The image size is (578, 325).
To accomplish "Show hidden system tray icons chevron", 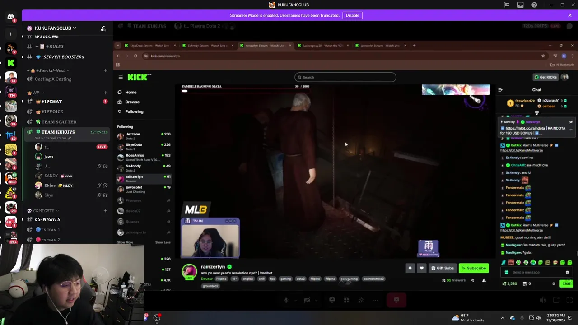I will (503, 318).
